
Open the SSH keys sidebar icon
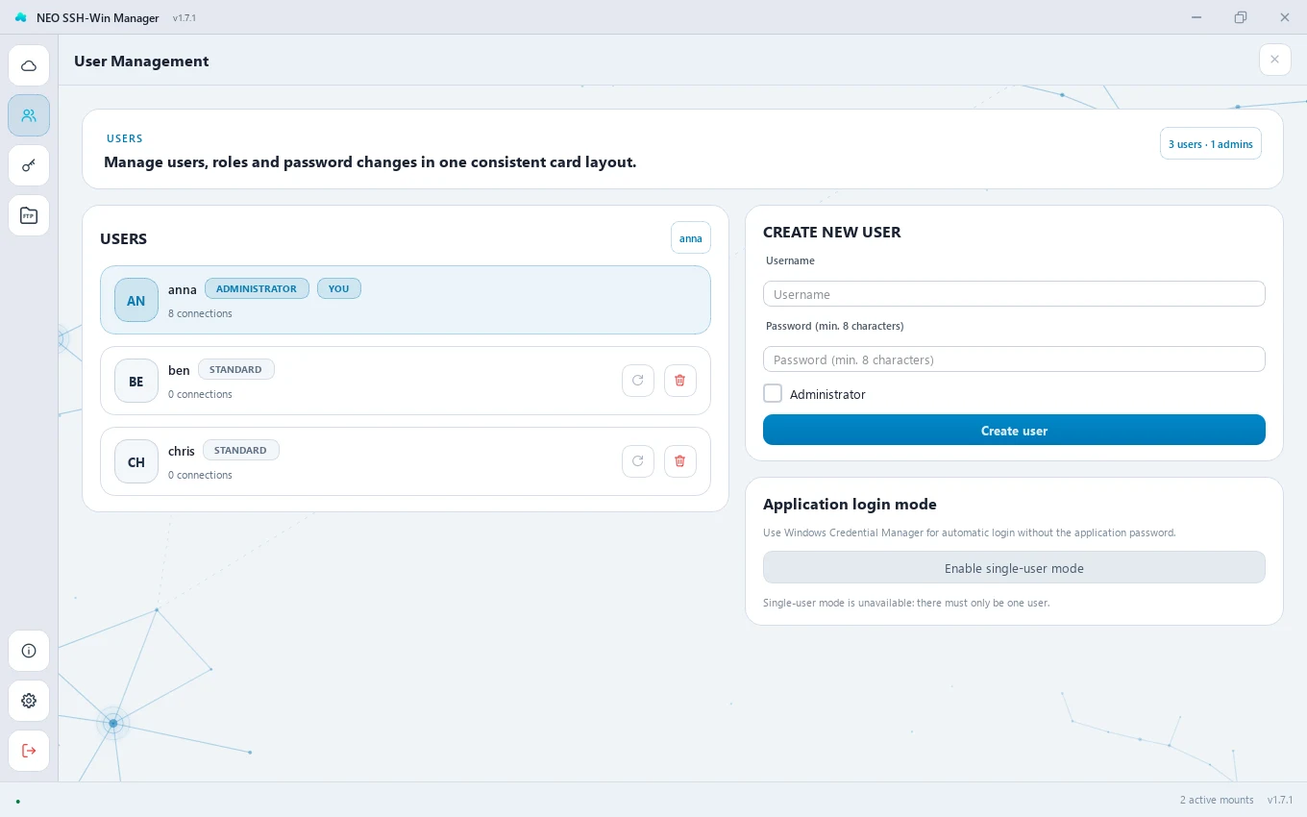pyautogui.click(x=29, y=165)
